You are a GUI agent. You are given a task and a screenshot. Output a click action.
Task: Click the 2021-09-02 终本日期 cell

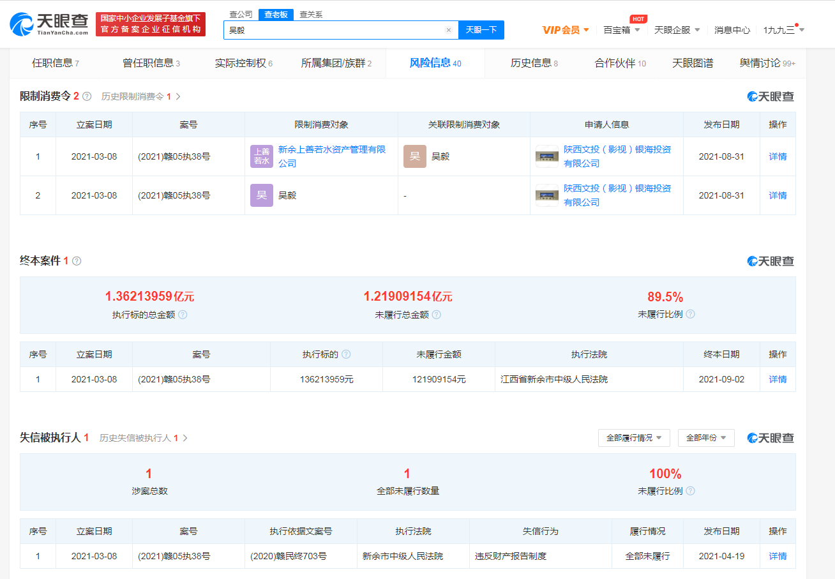pyautogui.click(x=721, y=379)
